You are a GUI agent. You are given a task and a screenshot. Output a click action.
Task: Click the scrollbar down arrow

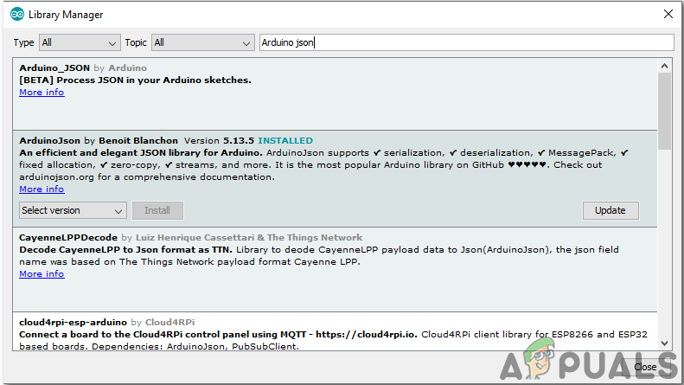pyautogui.click(x=664, y=343)
